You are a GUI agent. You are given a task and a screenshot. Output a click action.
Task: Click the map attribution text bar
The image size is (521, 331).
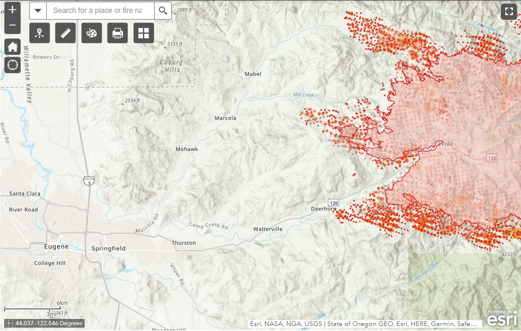(366, 323)
